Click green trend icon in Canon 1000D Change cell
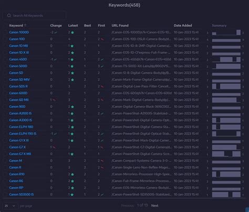249x212 pixels. (x=56, y=32)
